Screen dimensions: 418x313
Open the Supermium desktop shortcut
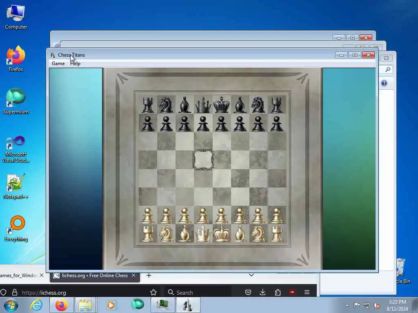tap(16, 101)
